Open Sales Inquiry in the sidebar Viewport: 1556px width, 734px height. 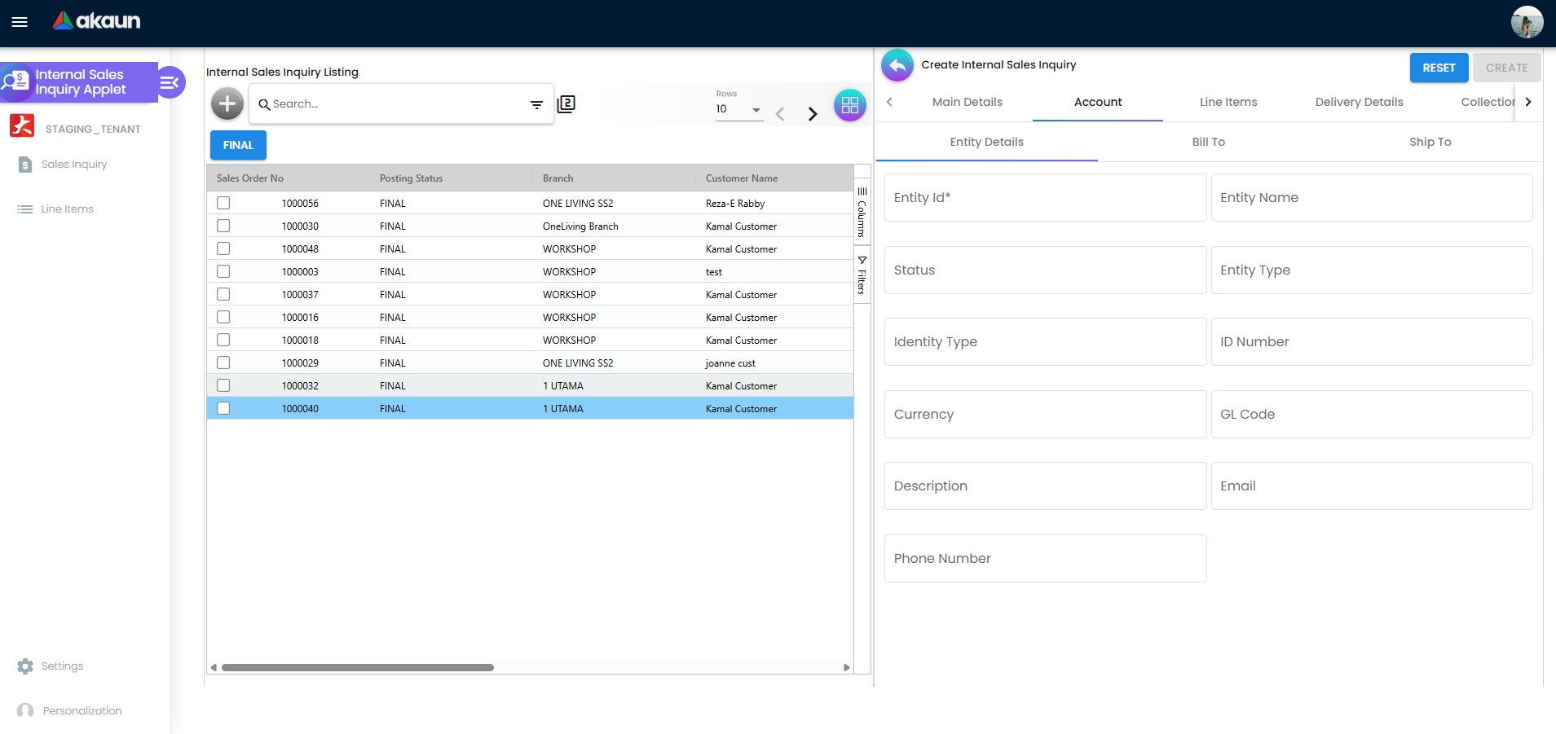74,165
